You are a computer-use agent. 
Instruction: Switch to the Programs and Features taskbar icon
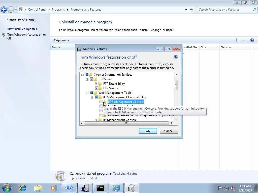tap(132, 188)
